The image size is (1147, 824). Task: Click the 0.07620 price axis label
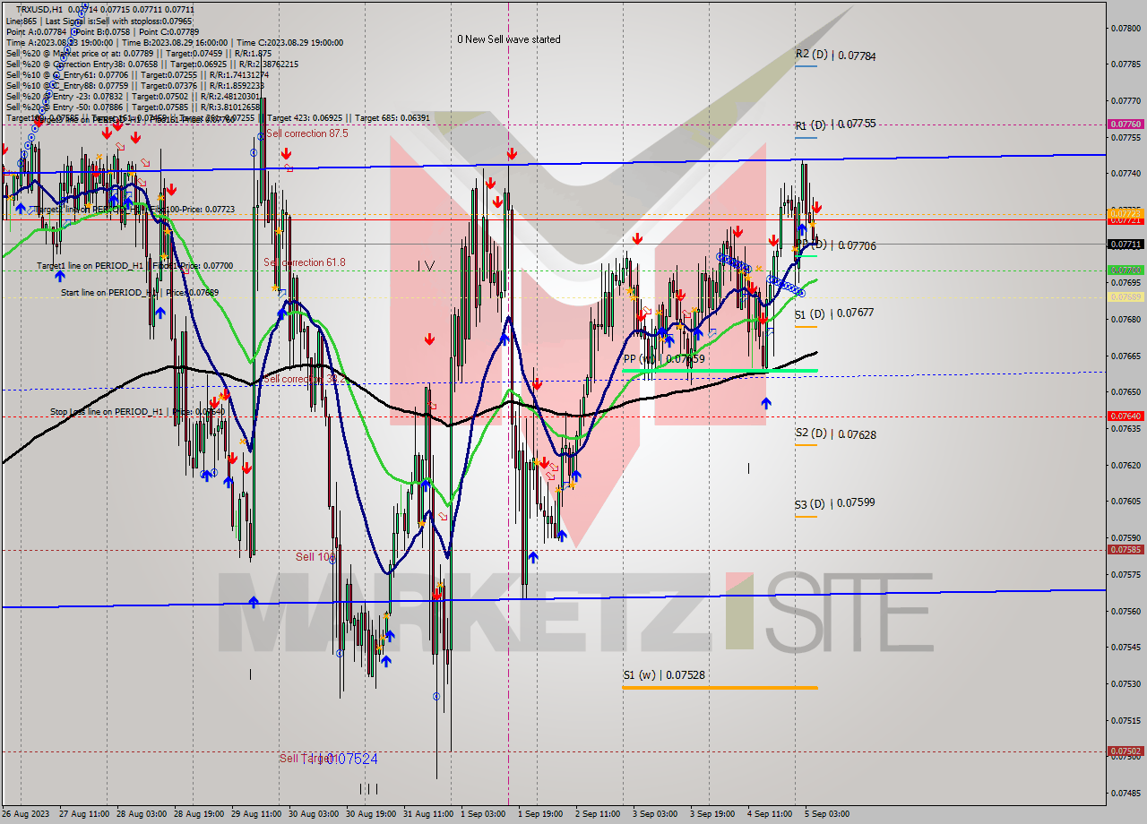click(1125, 465)
